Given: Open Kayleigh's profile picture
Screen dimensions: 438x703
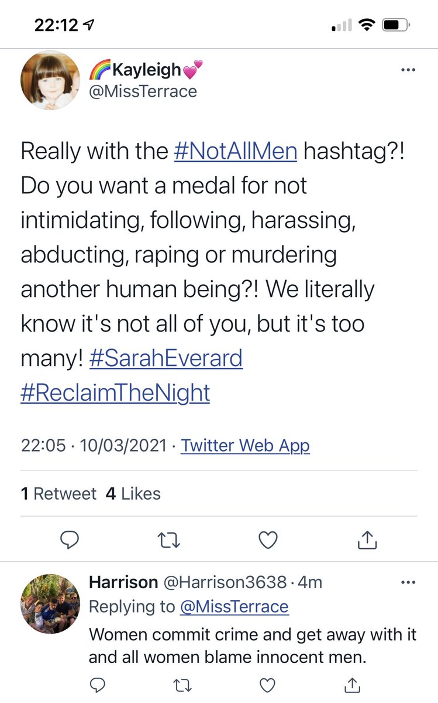Looking at the screenshot, I should 50,80.
